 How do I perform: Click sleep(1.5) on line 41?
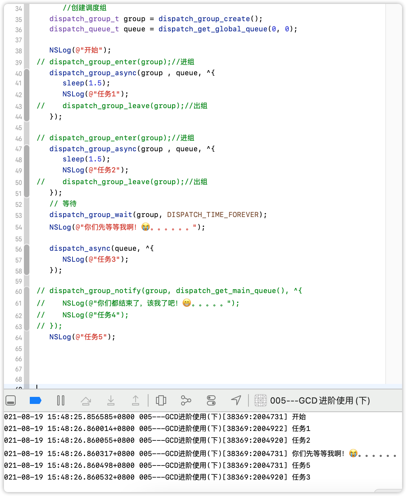point(86,83)
